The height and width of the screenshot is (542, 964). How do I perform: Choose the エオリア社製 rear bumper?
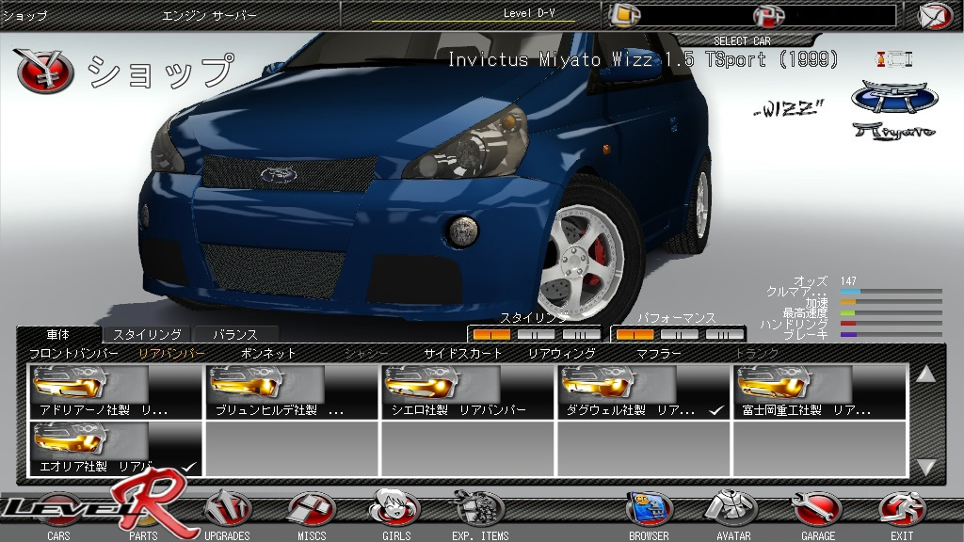point(116,449)
